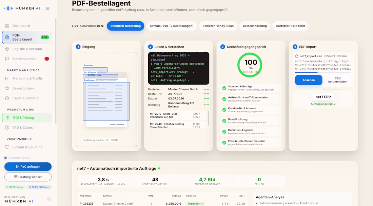Click the green check beside Dubletten-Abgleich
The image size is (373, 206).
[x=224, y=132]
